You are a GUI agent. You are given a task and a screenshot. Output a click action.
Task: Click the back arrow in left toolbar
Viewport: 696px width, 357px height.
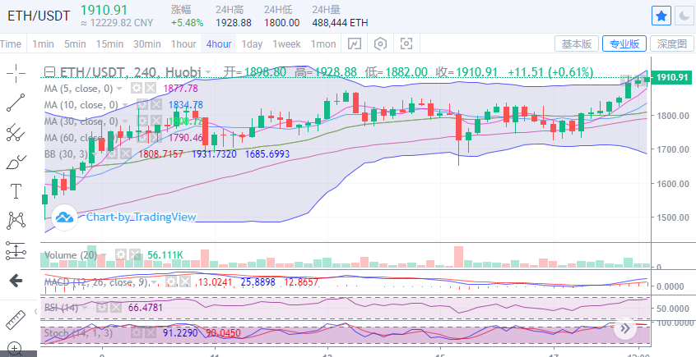pos(16,281)
